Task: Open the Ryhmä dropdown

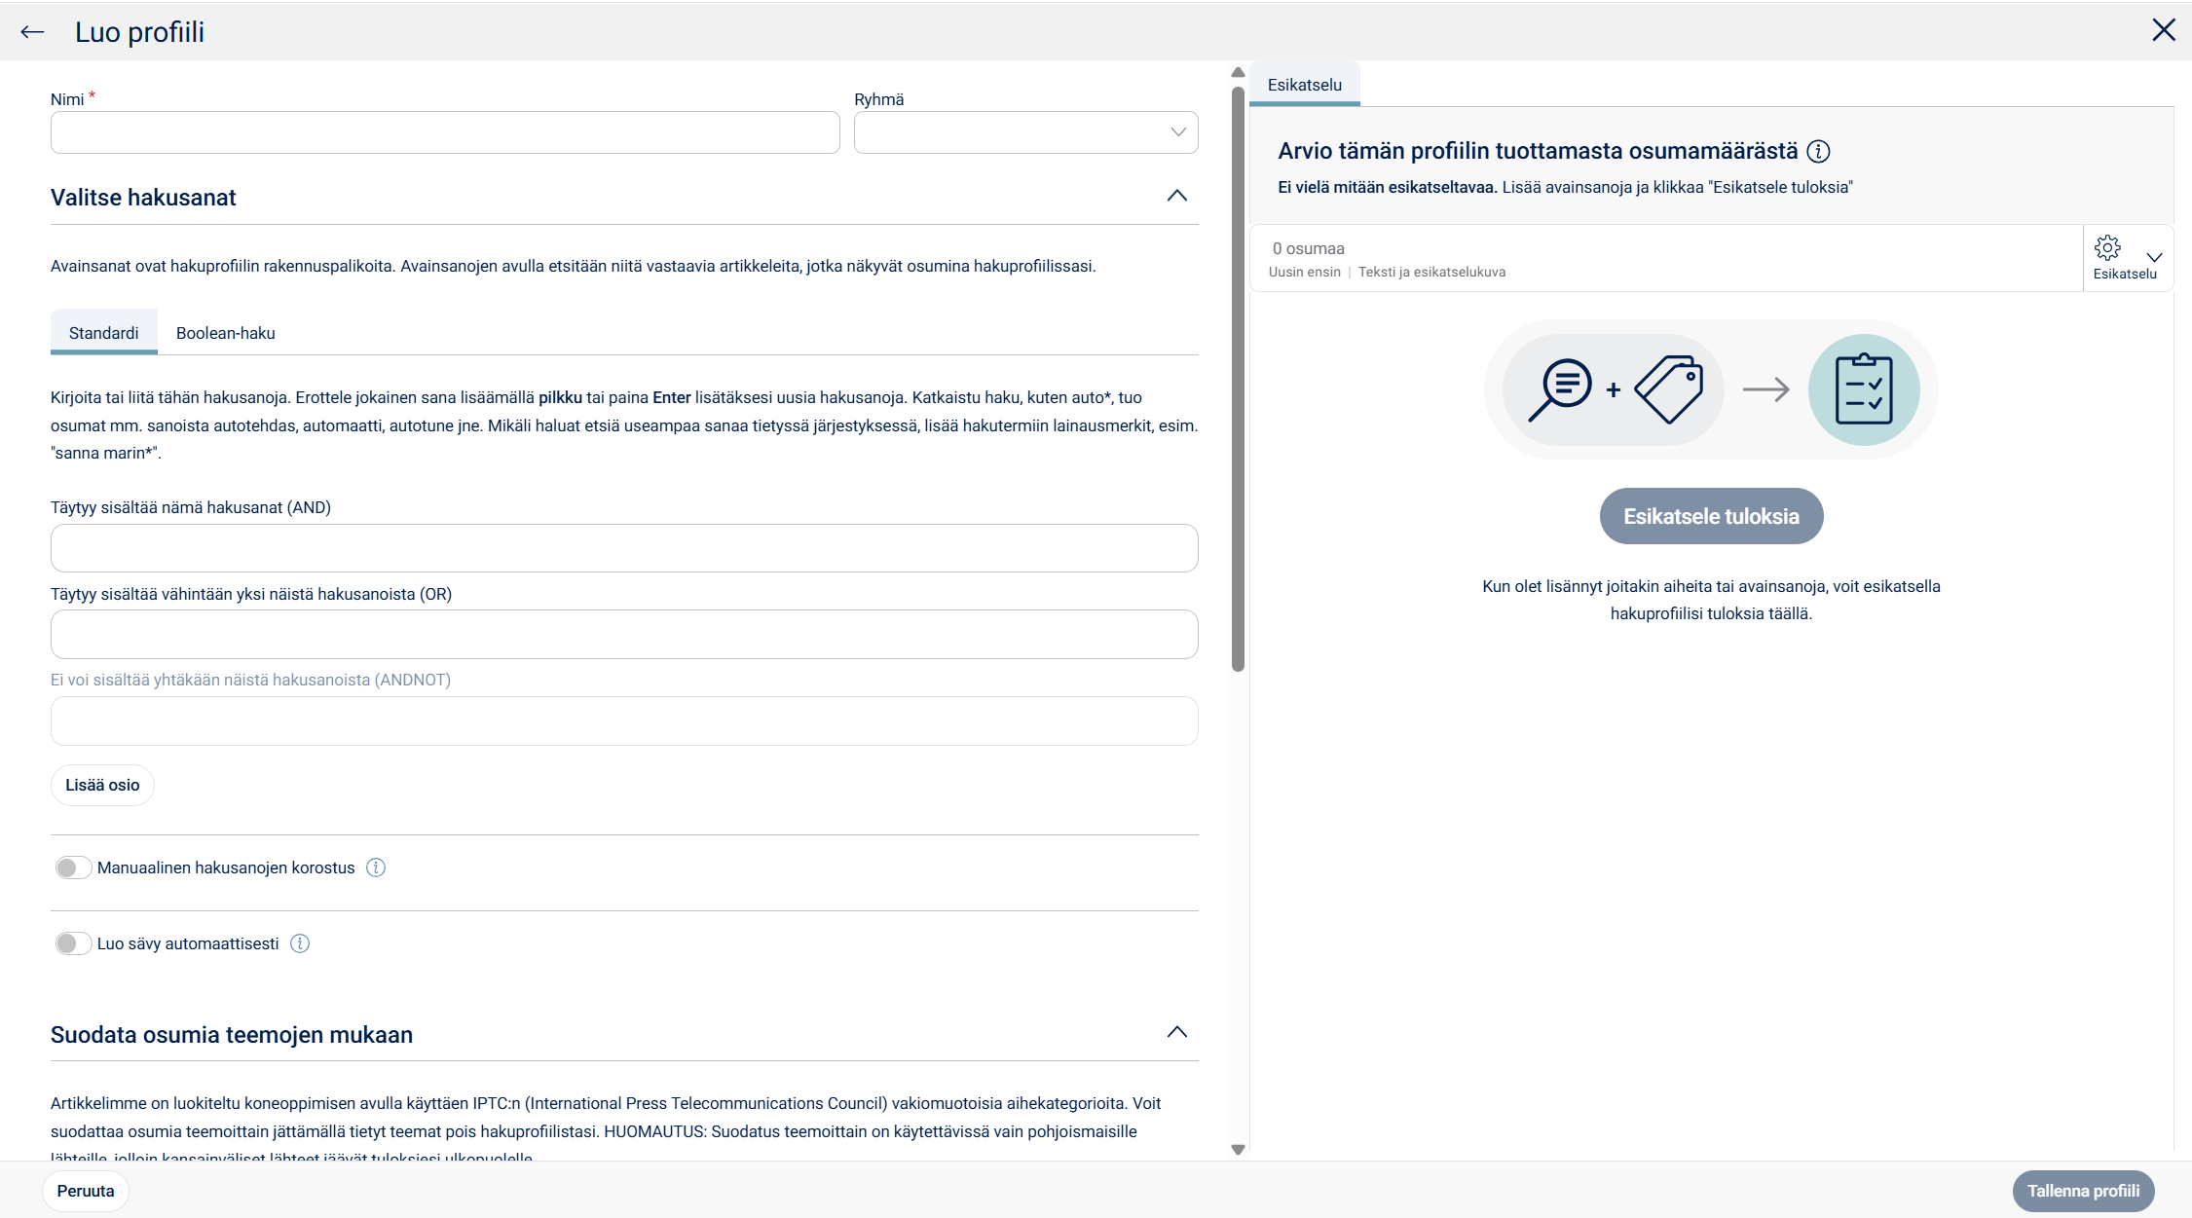Action: coord(1025,132)
